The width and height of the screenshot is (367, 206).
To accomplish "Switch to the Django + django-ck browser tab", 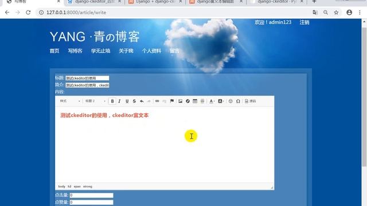I will pos(155,2).
